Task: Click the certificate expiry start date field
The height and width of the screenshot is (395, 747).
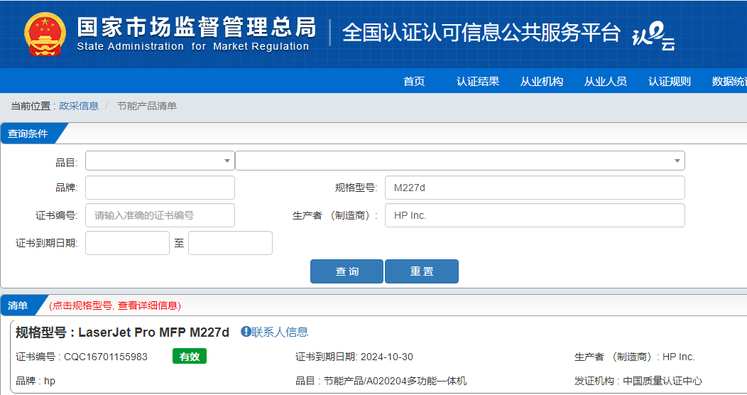Action: coord(127,243)
